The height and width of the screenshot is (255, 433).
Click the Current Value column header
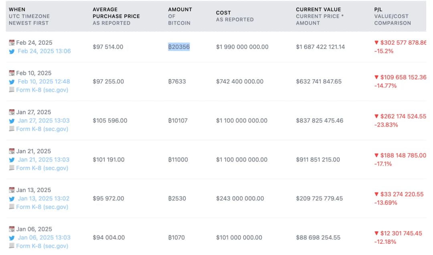coord(318,9)
